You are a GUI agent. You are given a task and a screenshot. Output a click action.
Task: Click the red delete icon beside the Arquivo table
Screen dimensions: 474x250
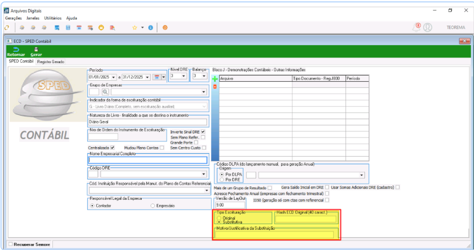pos(215,87)
